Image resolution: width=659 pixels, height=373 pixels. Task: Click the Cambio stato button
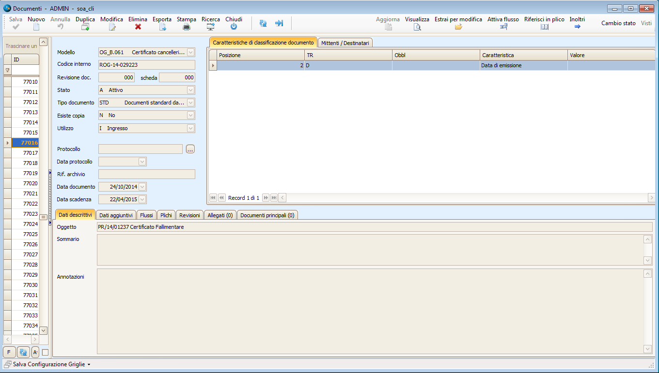618,23
